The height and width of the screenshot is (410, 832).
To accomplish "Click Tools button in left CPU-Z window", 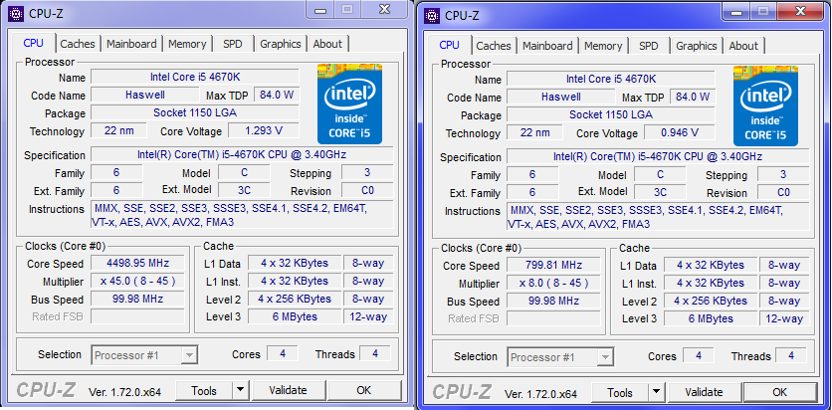I will coord(204,391).
